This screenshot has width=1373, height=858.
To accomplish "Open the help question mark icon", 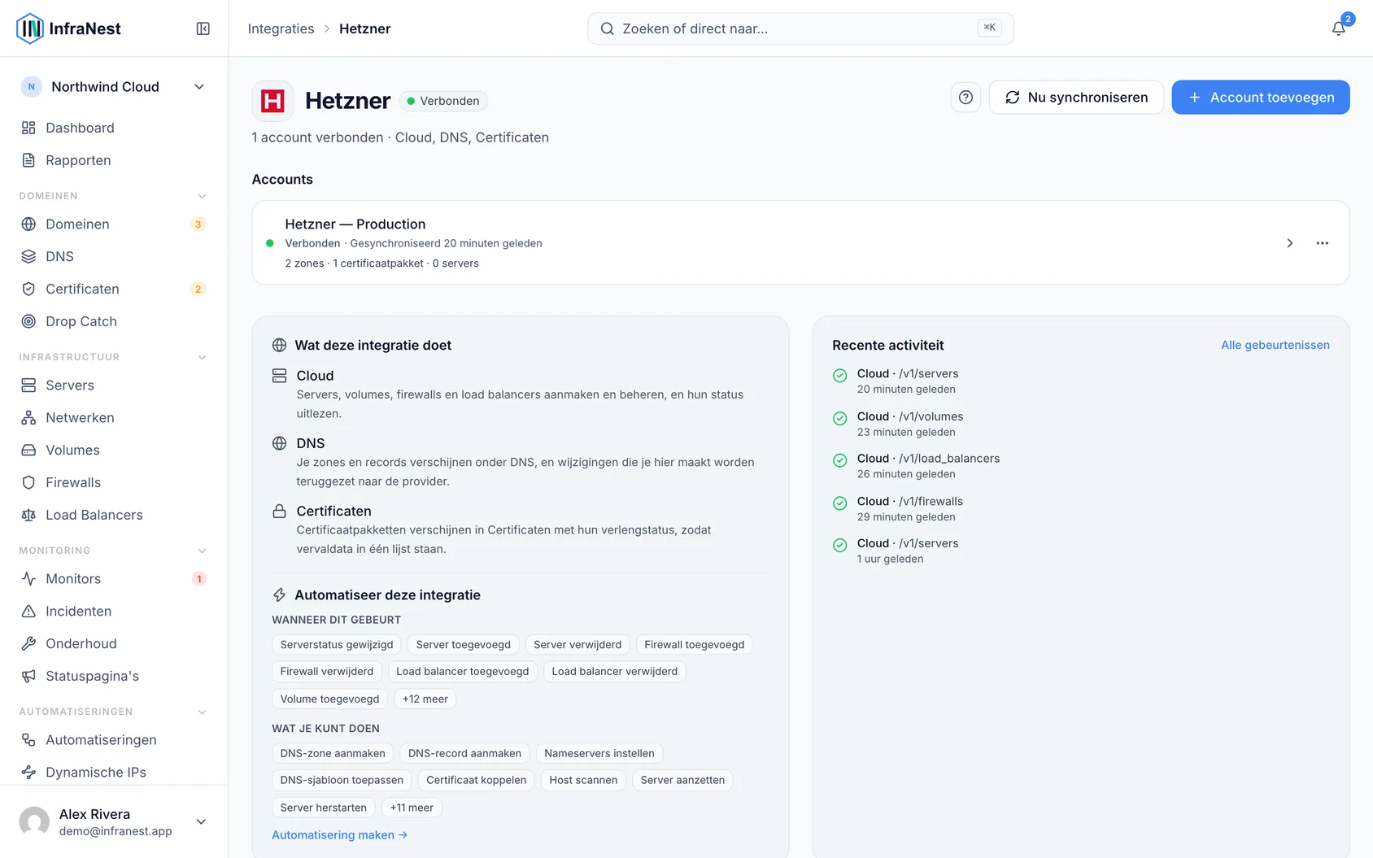I will [965, 98].
